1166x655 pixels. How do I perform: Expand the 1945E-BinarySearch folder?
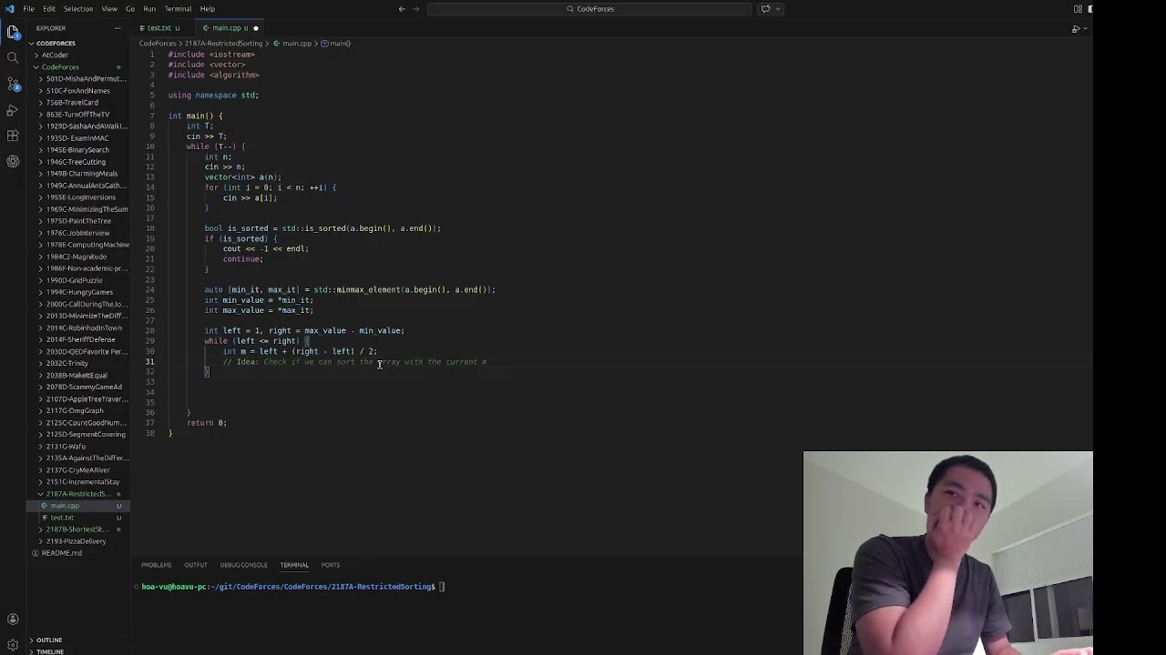[77, 150]
